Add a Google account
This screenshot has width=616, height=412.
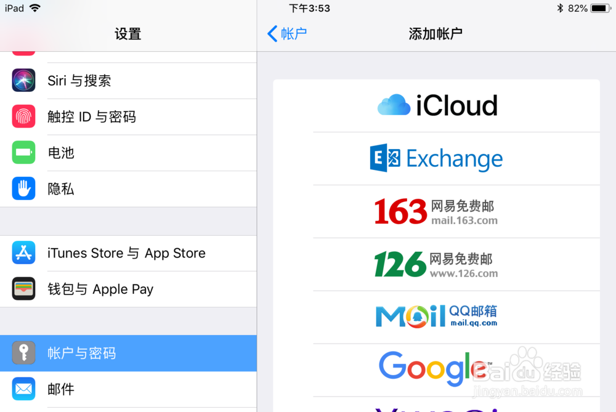pyautogui.click(x=437, y=370)
